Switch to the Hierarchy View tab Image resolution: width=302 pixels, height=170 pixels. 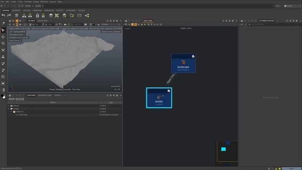[44, 95]
